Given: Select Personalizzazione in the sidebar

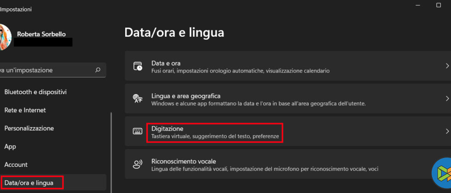Looking at the screenshot, I should point(29,128).
